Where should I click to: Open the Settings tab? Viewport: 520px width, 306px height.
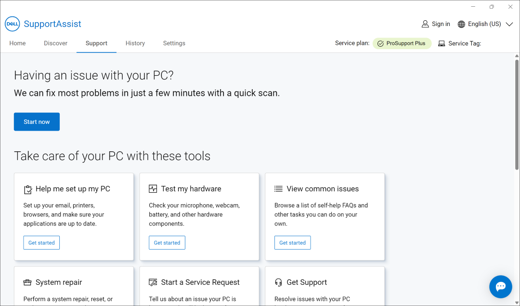pyautogui.click(x=174, y=43)
